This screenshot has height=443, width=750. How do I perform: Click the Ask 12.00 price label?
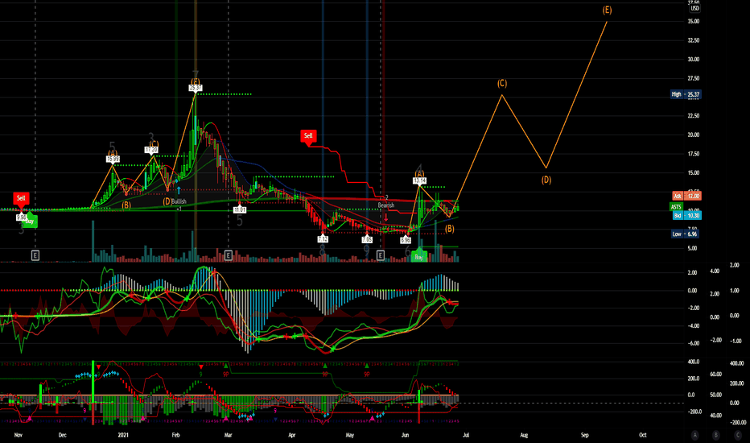[687, 196]
